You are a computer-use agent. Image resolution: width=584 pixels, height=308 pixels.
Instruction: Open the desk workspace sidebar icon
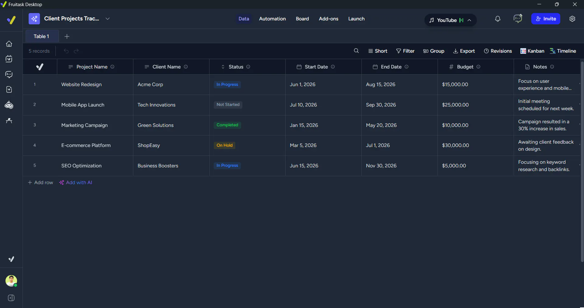[9, 121]
